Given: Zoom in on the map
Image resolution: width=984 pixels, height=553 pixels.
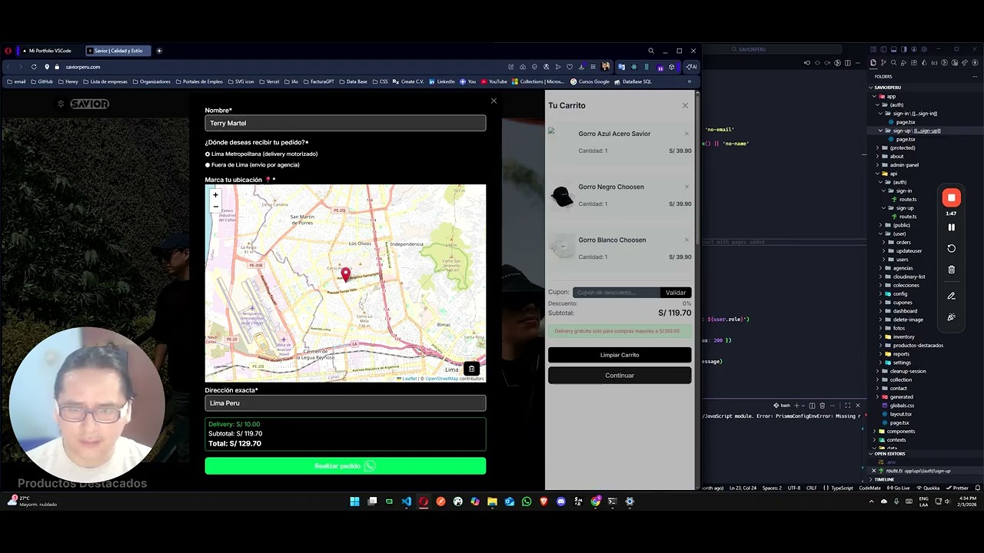Looking at the screenshot, I should [215, 194].
